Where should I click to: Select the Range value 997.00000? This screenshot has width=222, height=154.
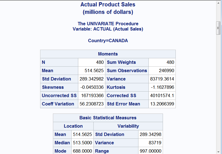pos(150,151)
